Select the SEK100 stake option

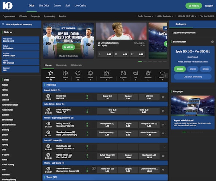(x=180, y=69)
